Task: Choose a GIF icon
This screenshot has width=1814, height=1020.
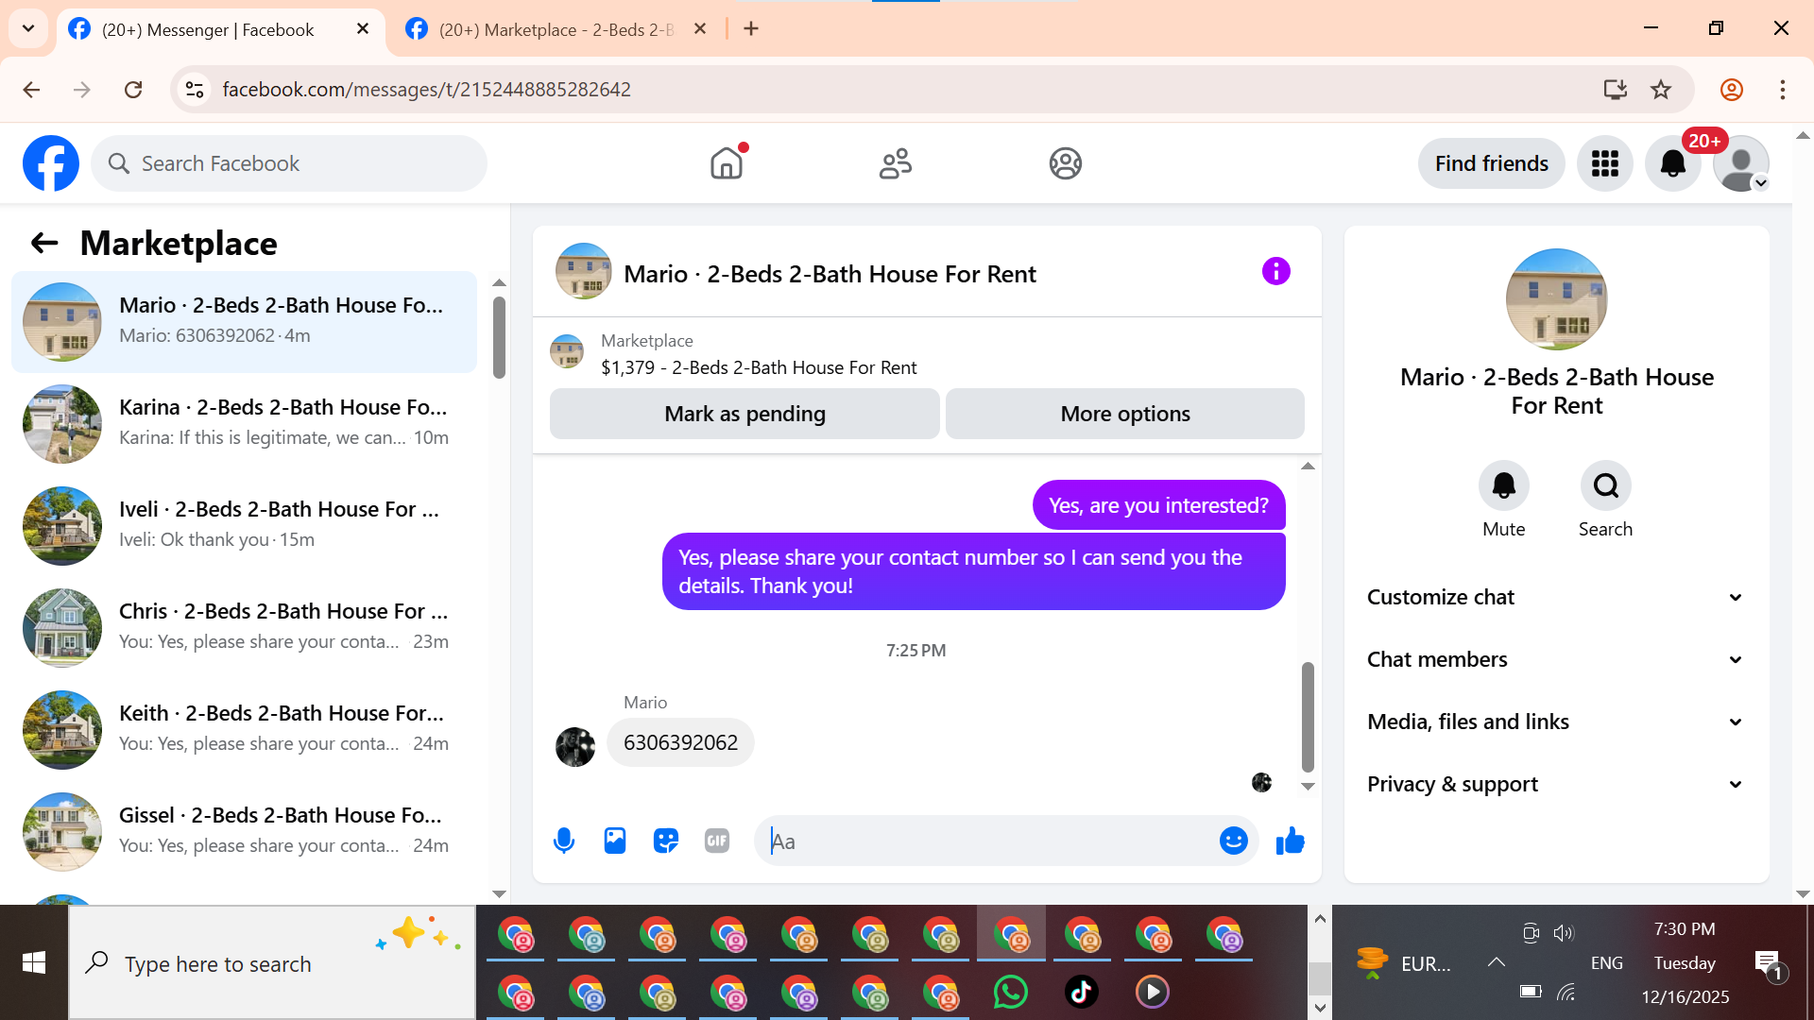Action: coord(717,841)
